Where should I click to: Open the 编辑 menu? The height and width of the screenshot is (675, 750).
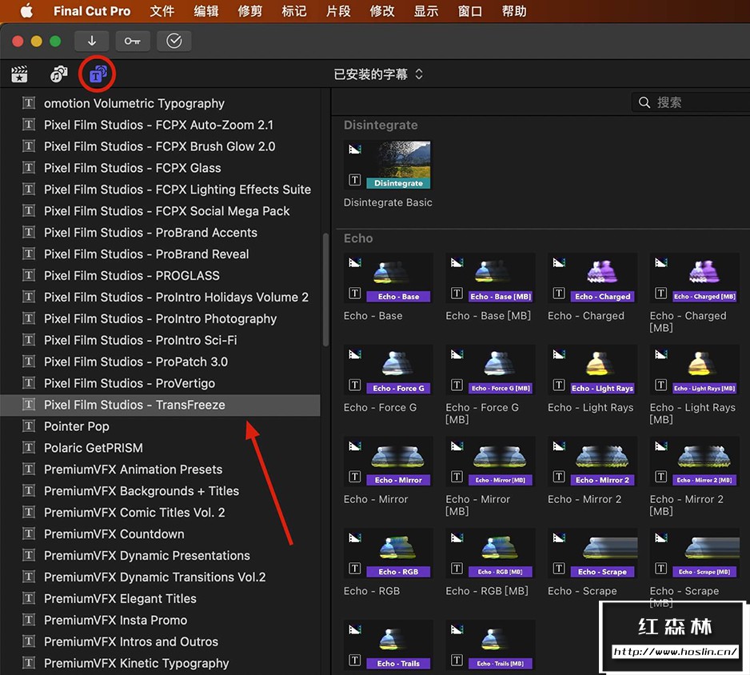pos(206,10)
